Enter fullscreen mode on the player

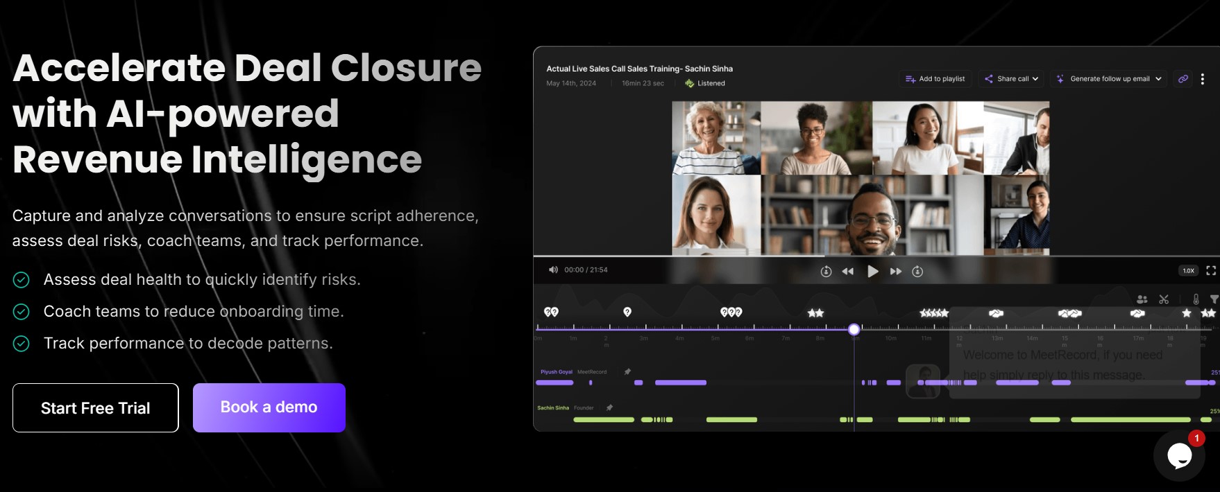[1210, 270]
